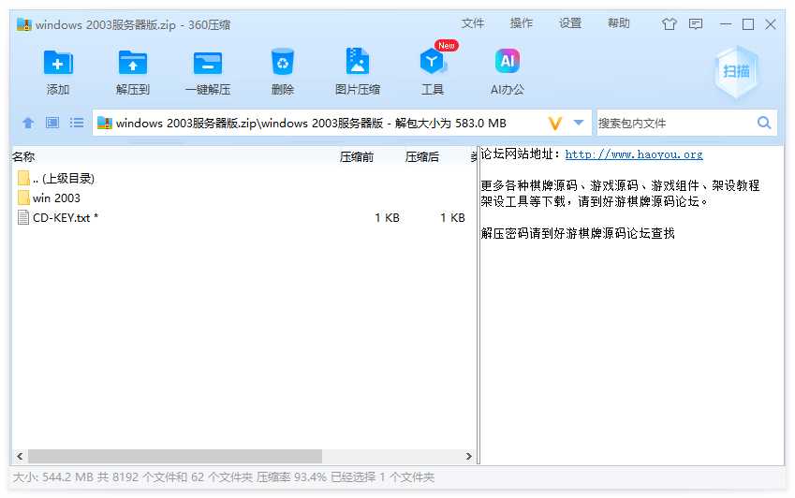Click the orange V icon in path bar

(554, 124)
